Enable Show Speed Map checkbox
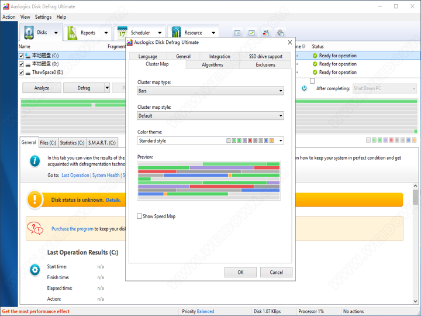The height and width of the screenshot is (316, 421). pos(139,216)
